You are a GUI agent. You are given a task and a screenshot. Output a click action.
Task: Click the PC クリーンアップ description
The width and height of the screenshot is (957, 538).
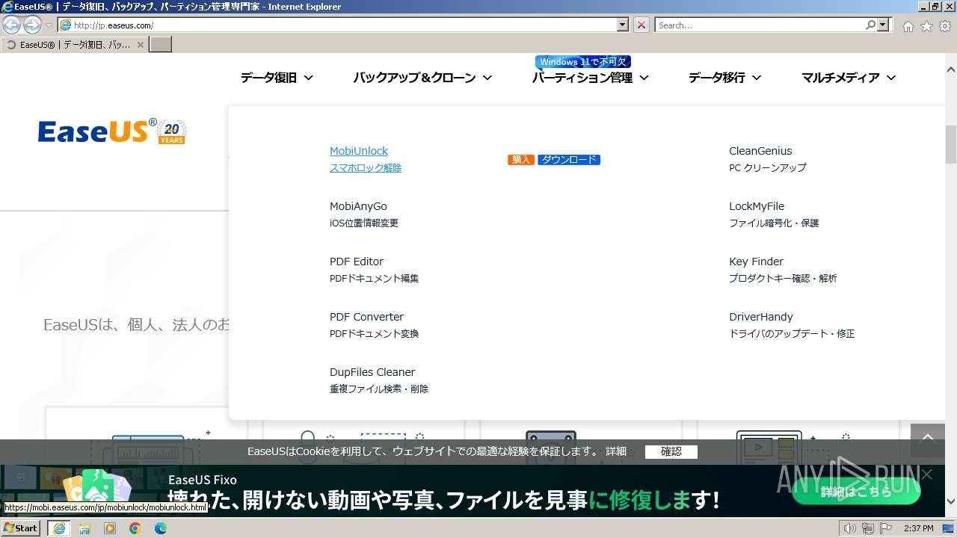coord(768,168)
